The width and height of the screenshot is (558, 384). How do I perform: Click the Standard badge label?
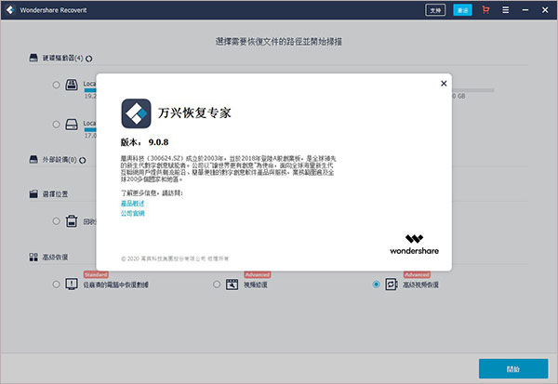click(96, 274)
